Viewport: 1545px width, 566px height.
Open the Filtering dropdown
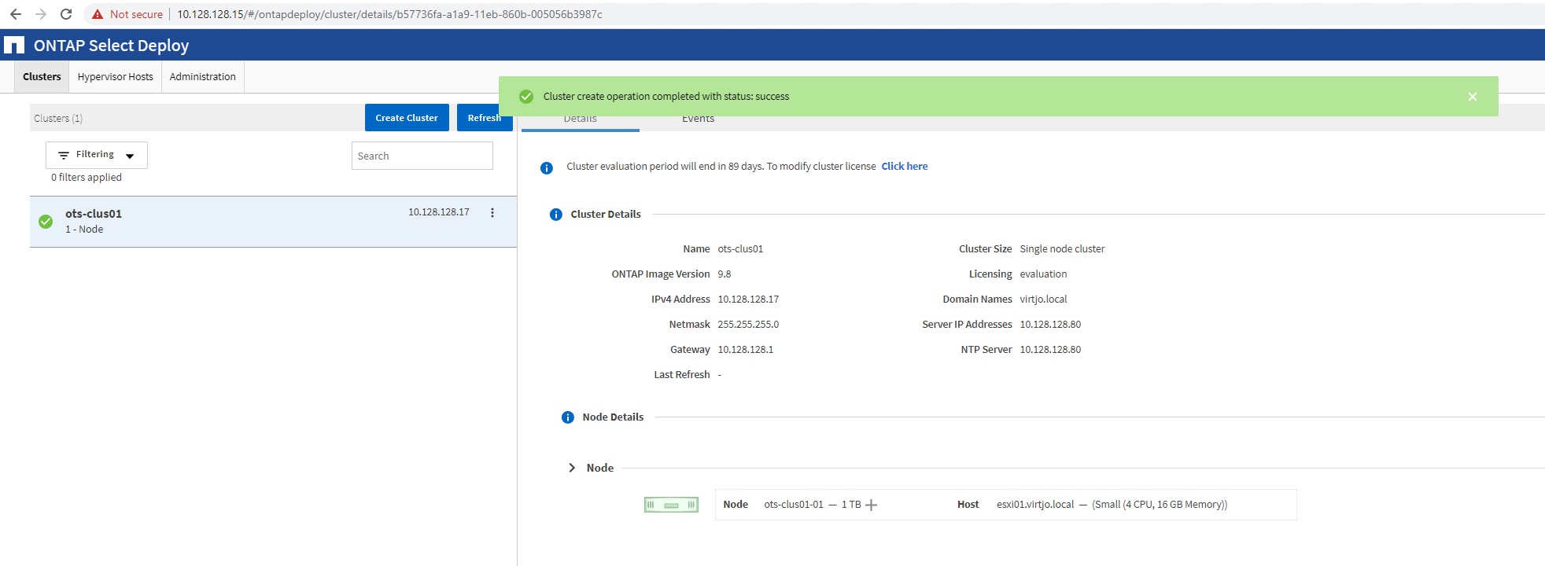point(96,155)
